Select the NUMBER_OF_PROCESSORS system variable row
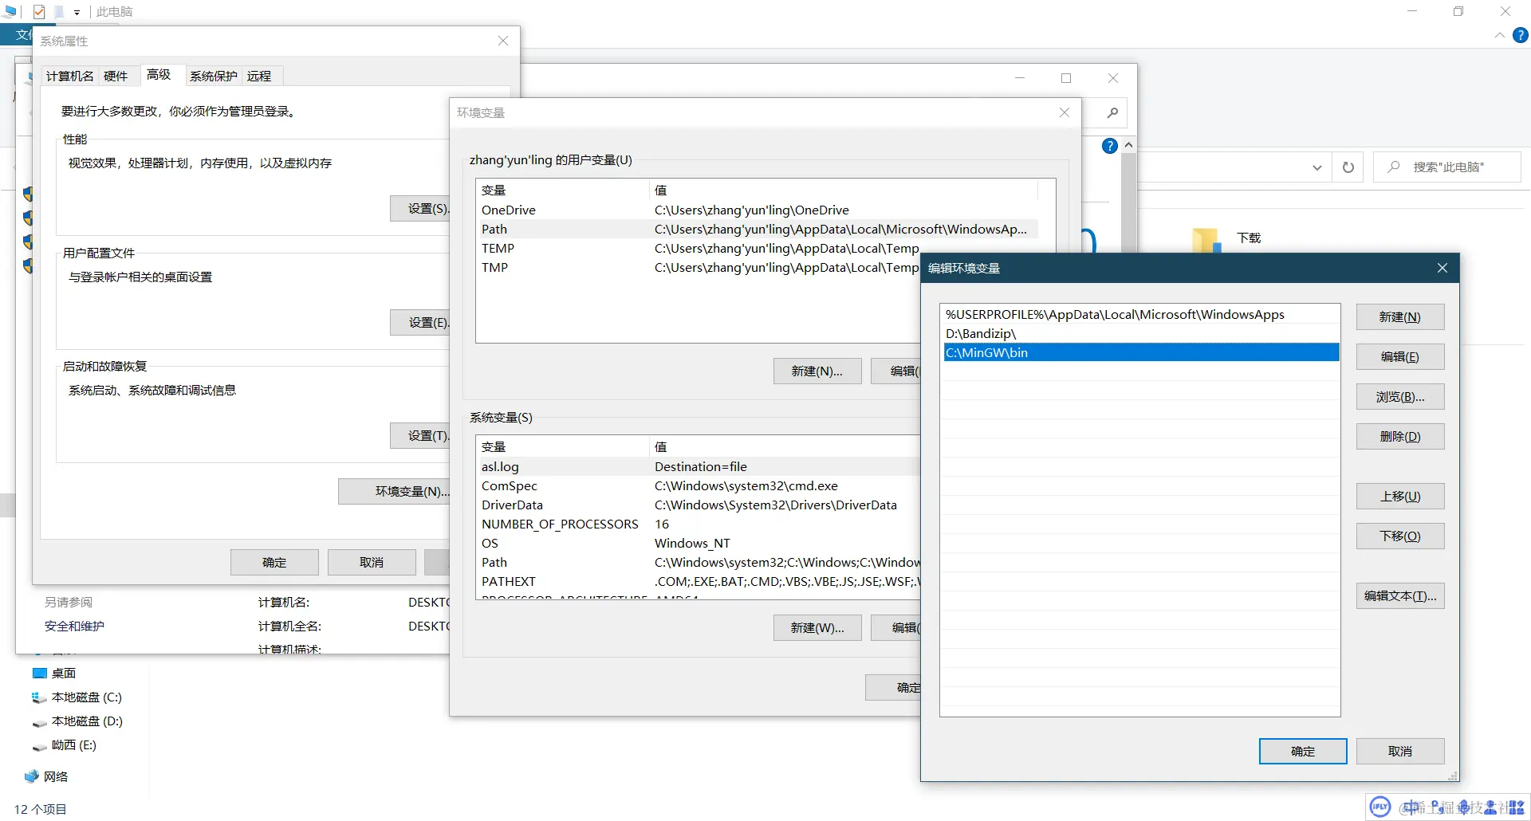Image resolution: width=1531 pixels, height=821 pixels. click(699, 524)
